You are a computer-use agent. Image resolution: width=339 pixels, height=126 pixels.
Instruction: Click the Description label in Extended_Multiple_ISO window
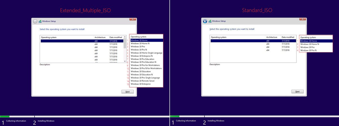(45, 64)
